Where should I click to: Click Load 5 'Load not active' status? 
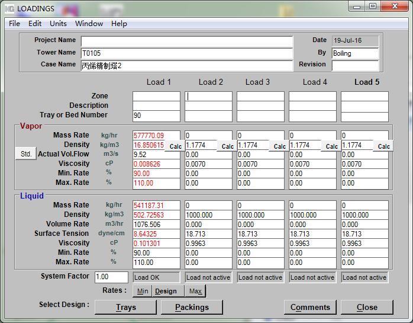(364, 277)
